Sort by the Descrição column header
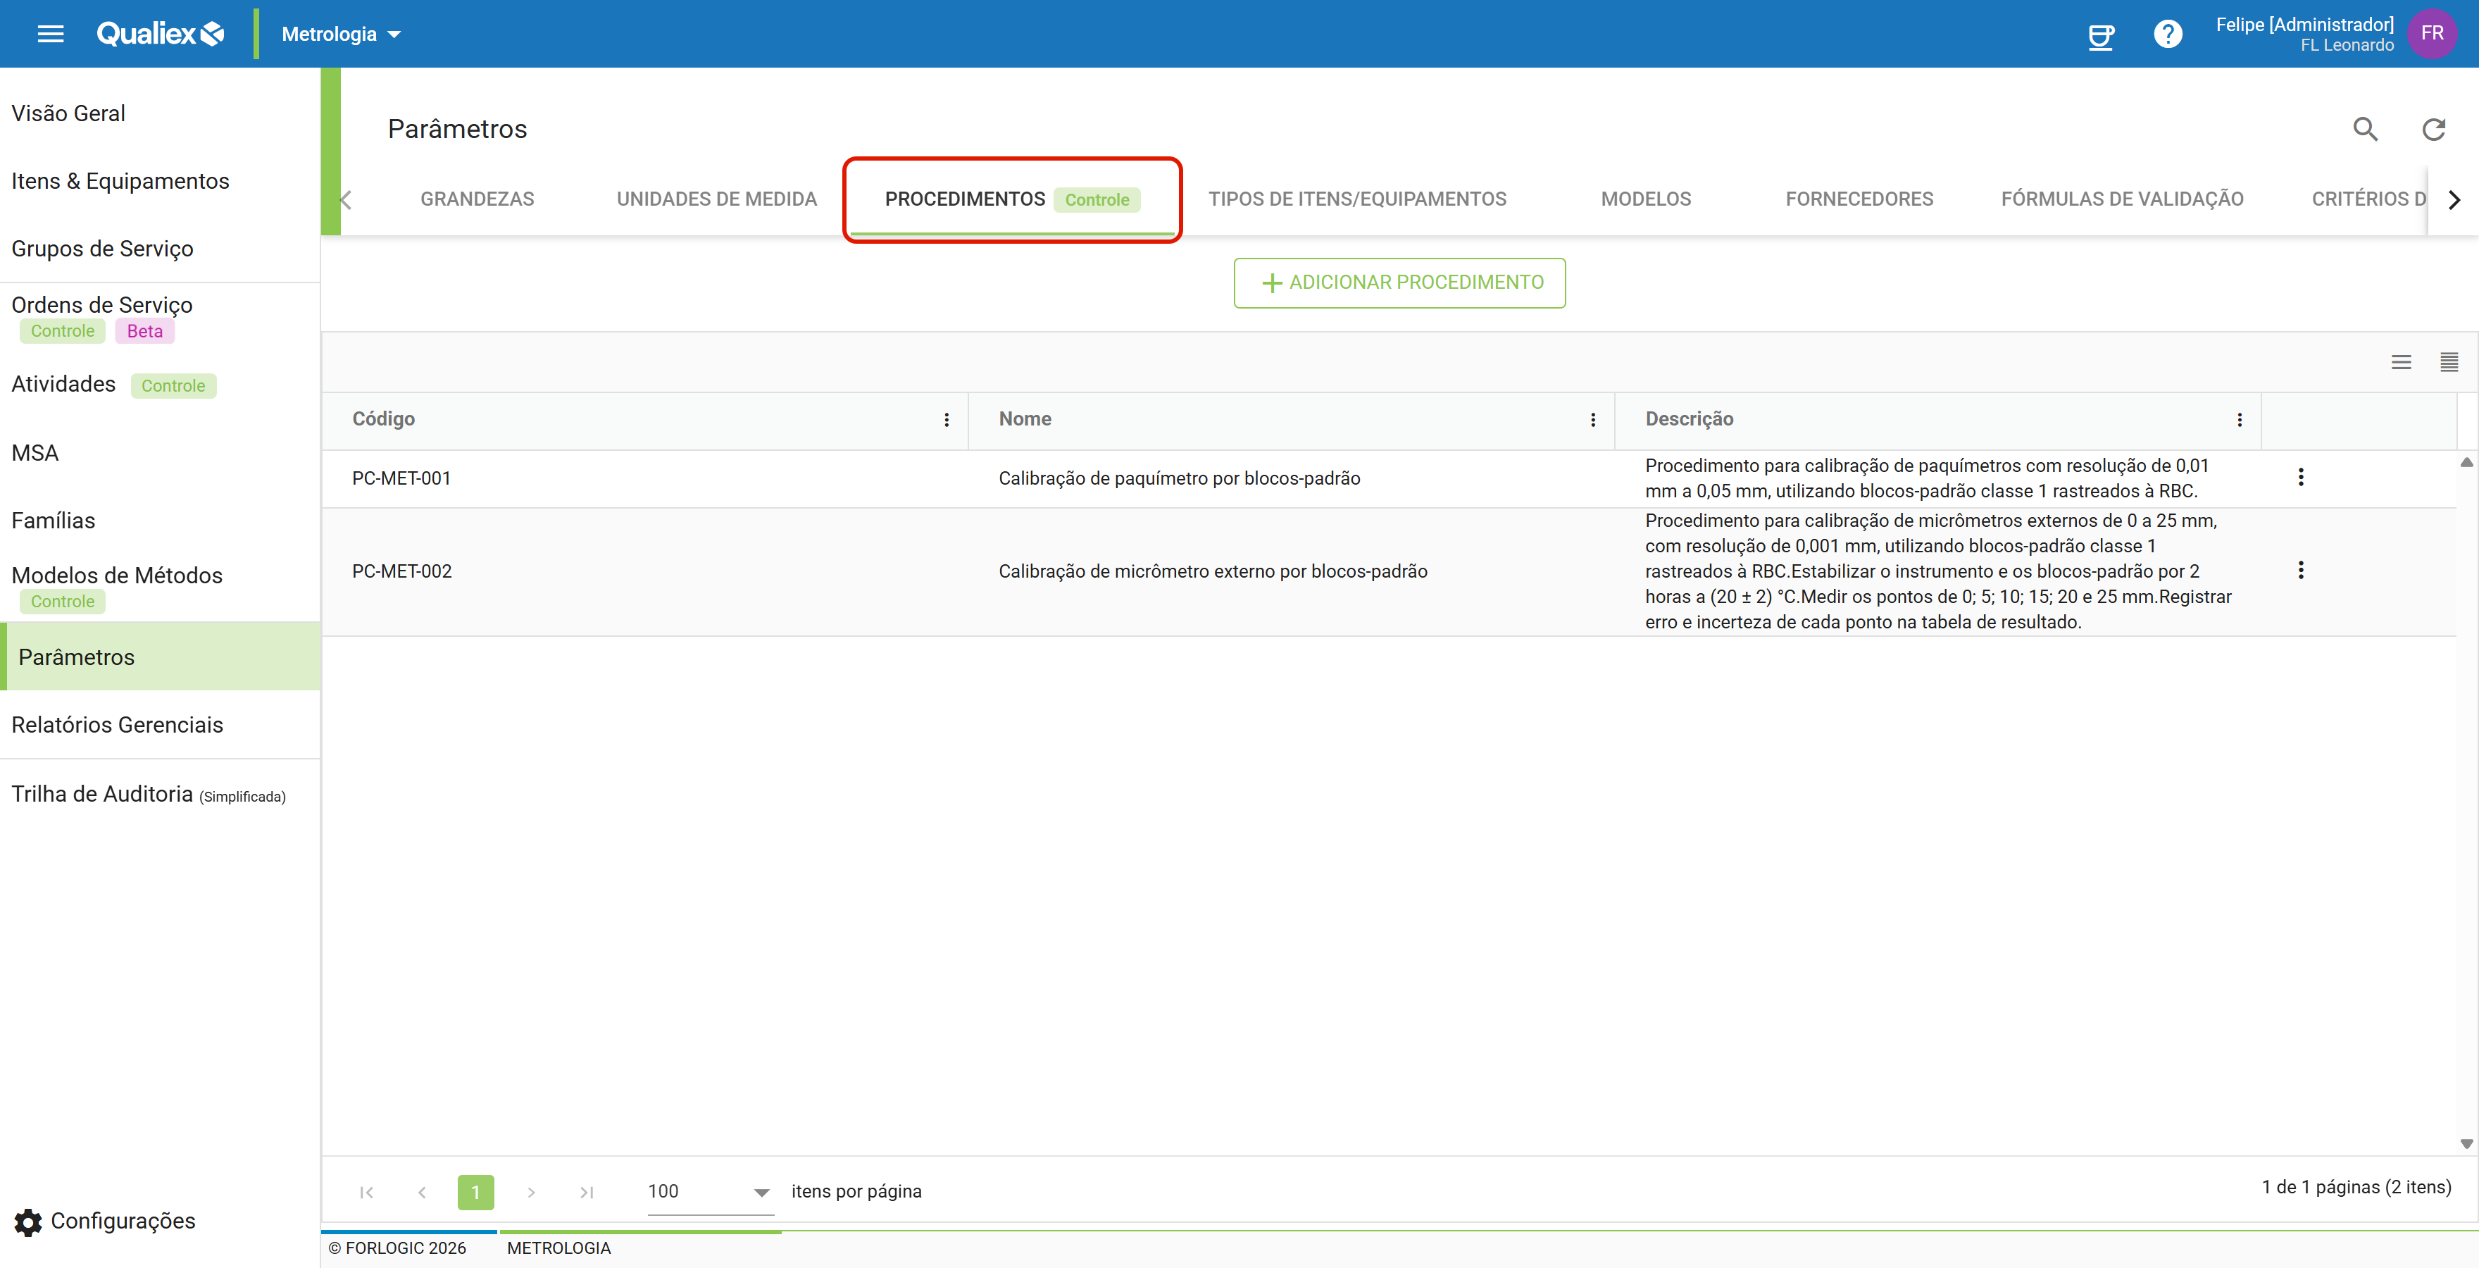Viewport: 2479px width, 1268px height. 1689,419
